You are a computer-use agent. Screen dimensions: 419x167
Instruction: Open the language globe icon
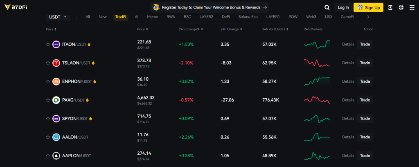click(401, 7)
